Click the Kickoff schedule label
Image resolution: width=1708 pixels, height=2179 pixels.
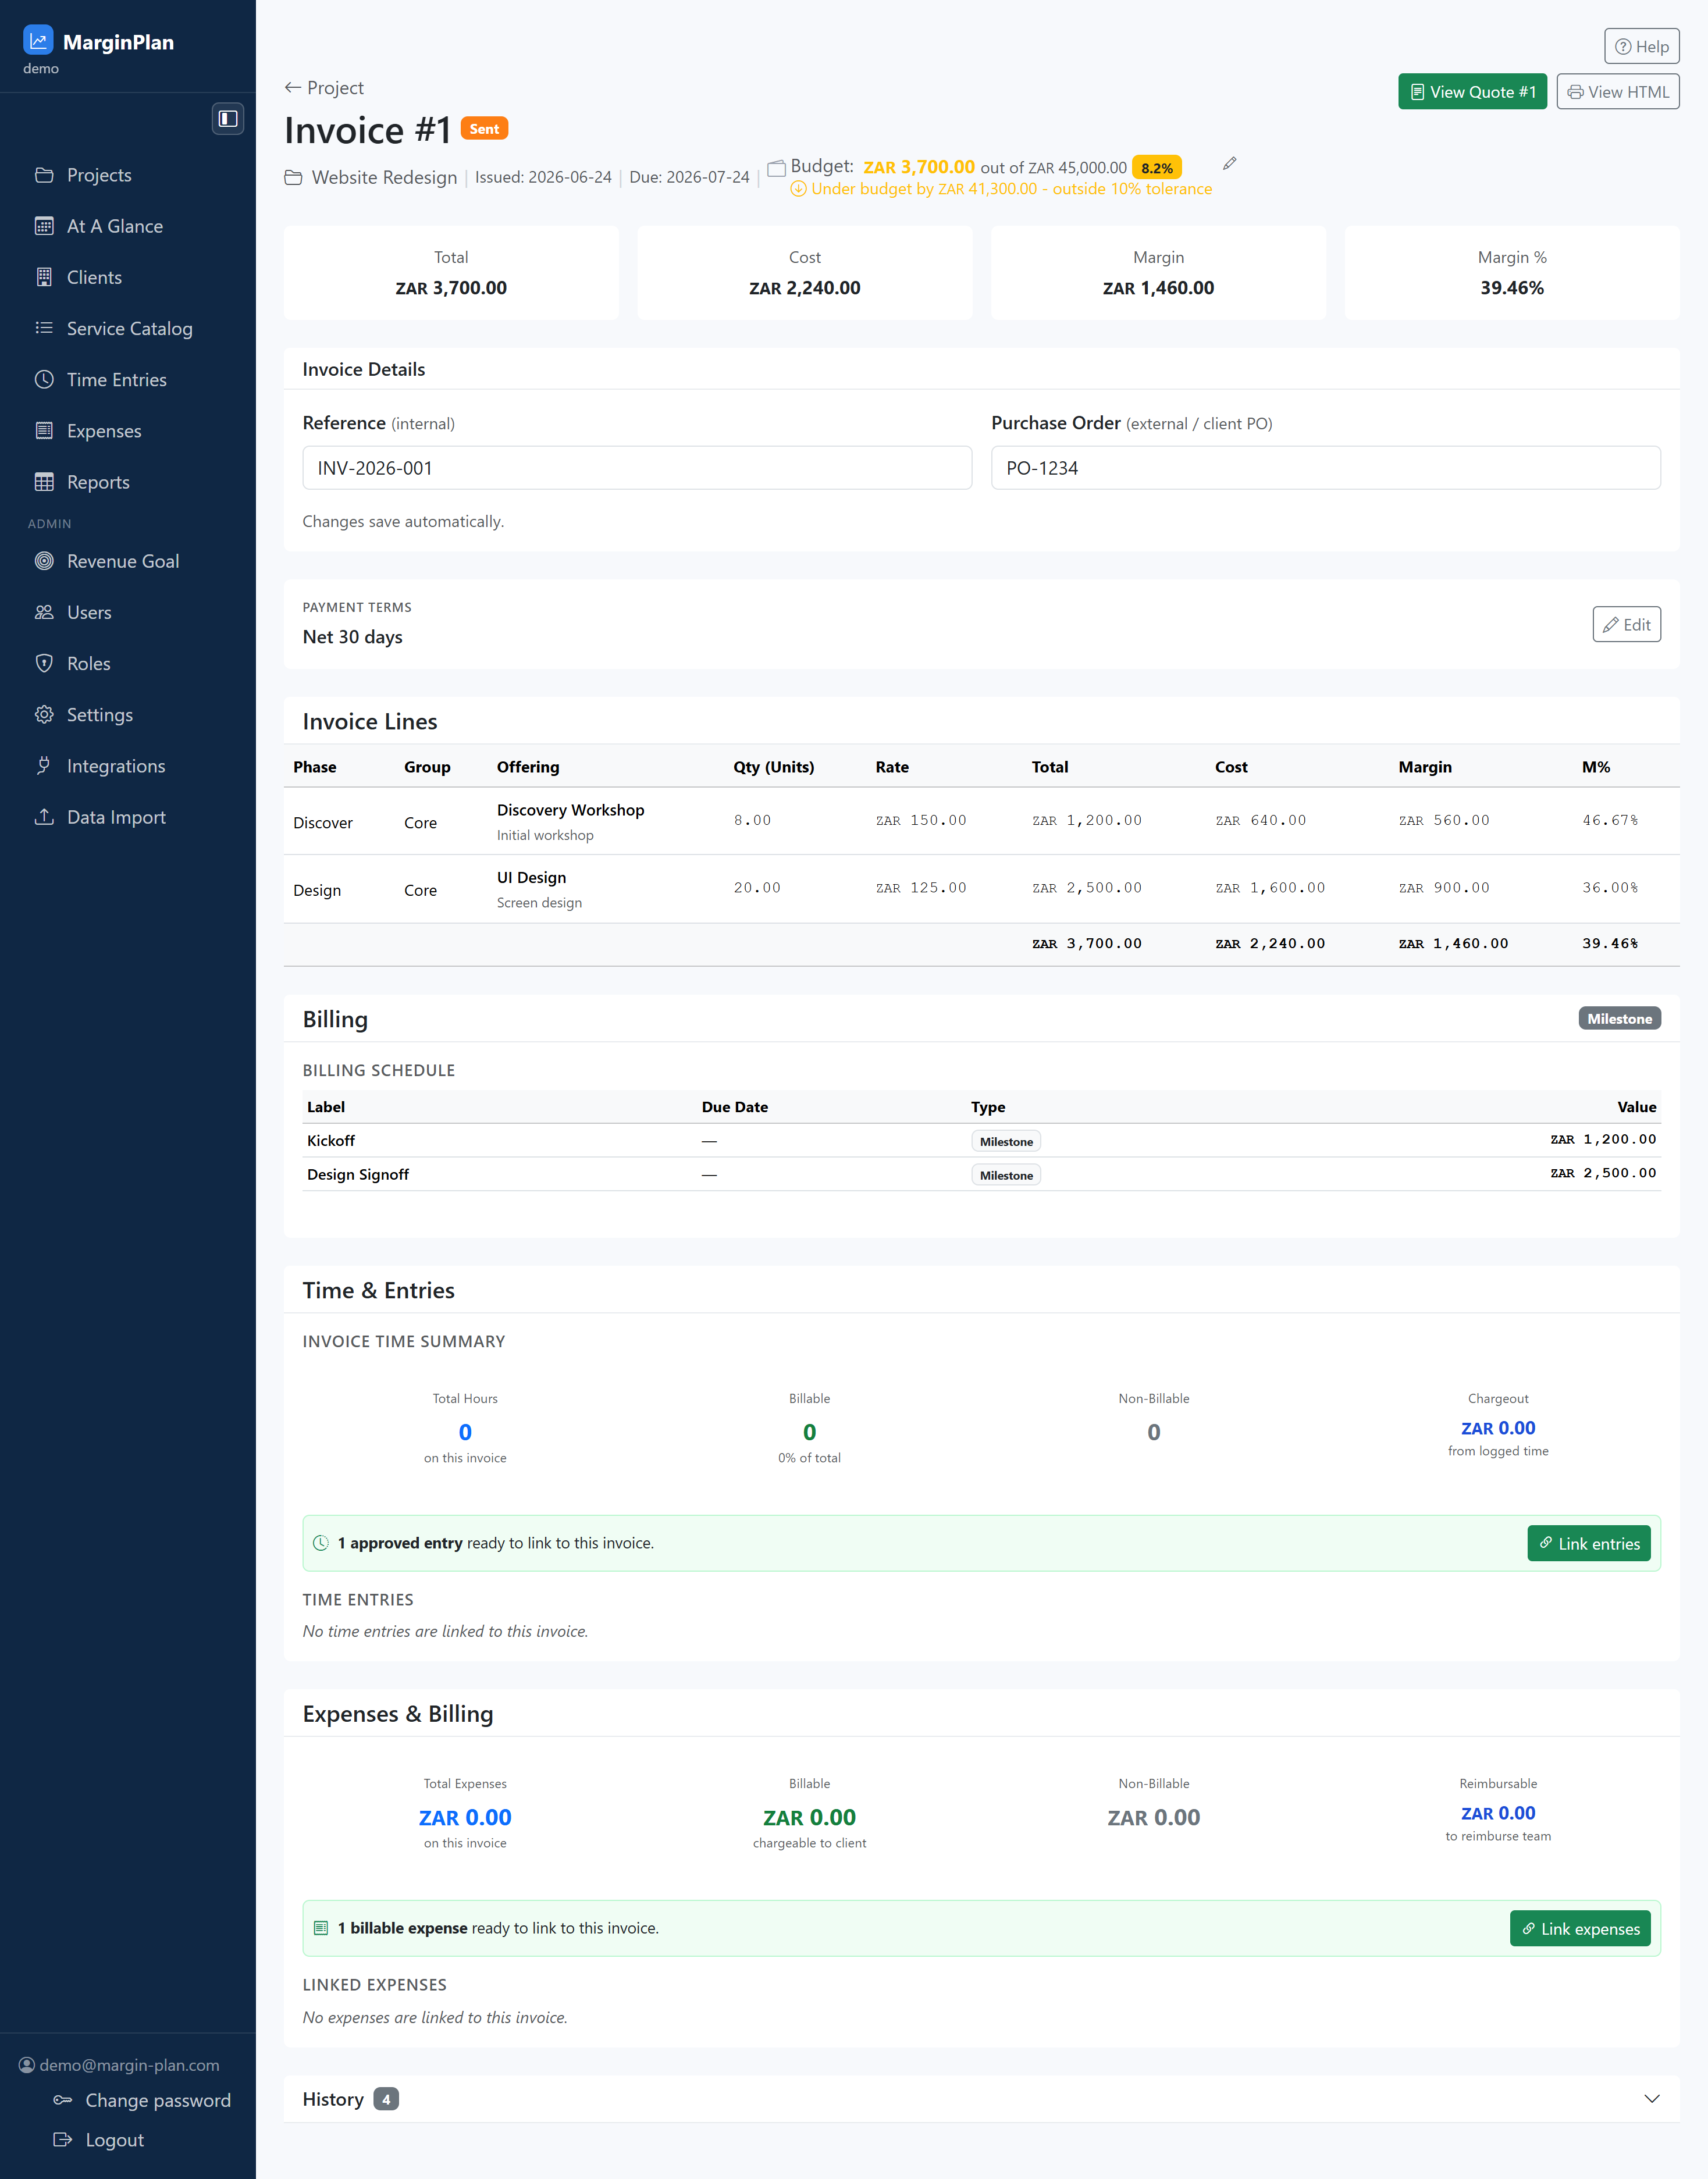point(331,1141)
